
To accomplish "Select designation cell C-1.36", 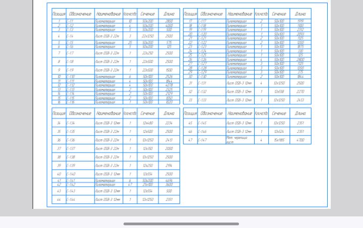I will [x=80, y=140].
